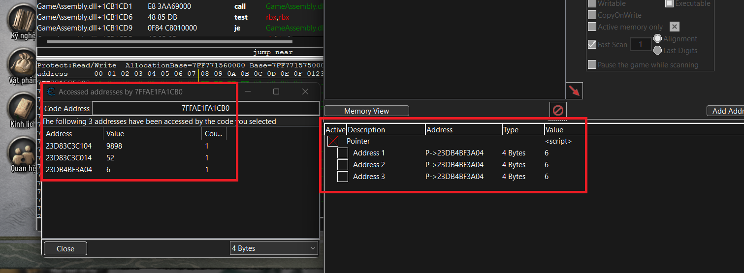Screen dimensions: 744x273
Task: Click the Memory View button
Action: [366, 111]
